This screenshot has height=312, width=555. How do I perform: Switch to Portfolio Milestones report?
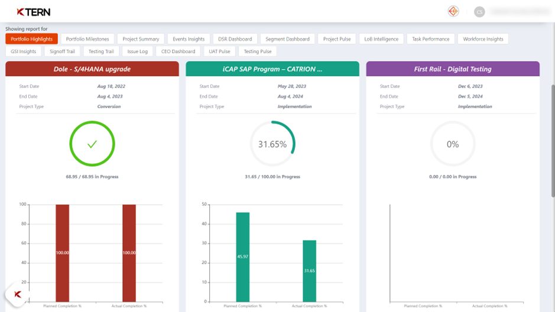pyautogui.click(x=87, y=39)
